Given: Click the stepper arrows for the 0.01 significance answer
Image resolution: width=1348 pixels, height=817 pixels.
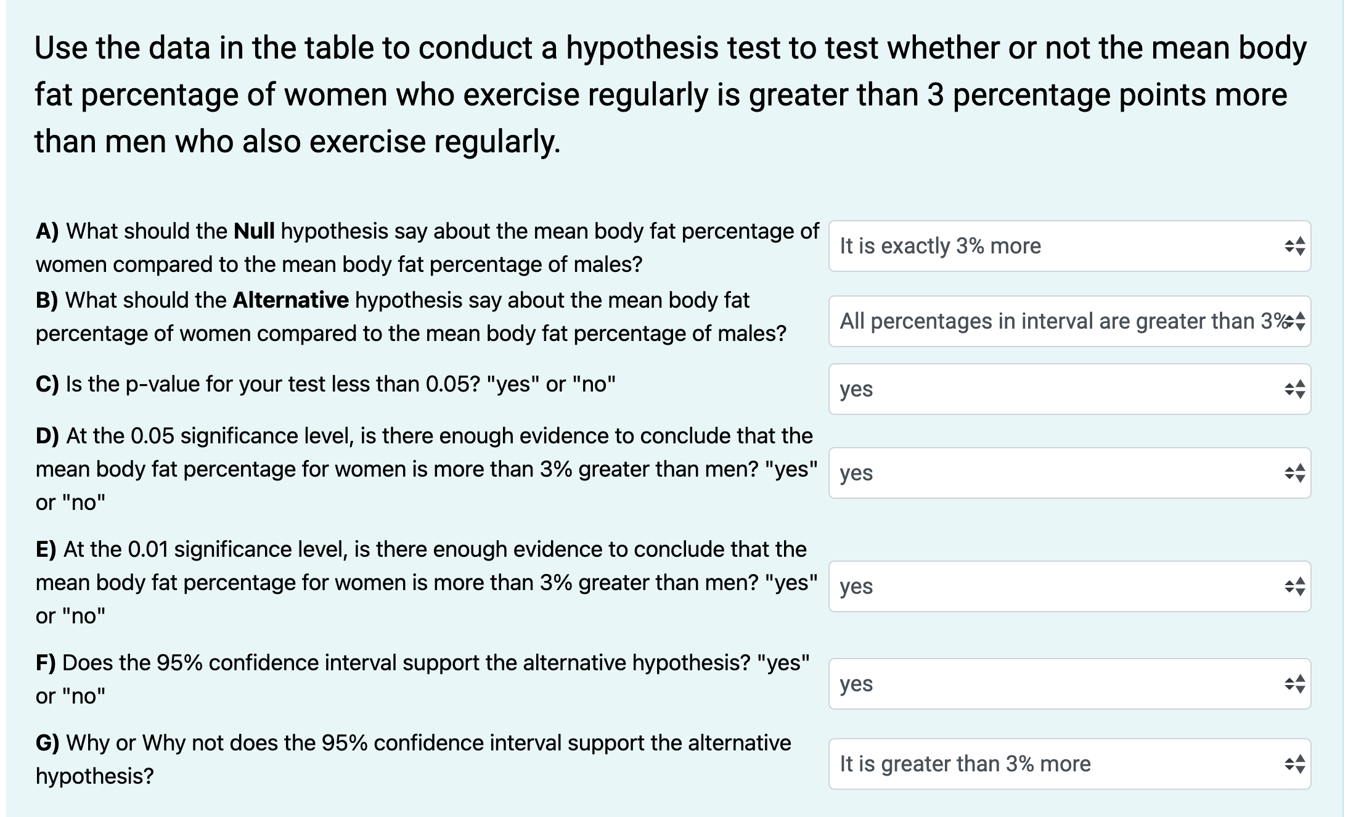Looking at the screenshot, I should coord(1294,588).
